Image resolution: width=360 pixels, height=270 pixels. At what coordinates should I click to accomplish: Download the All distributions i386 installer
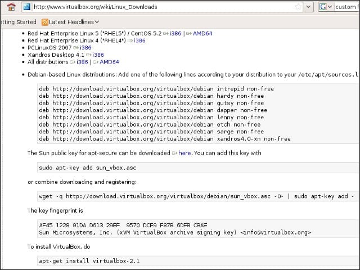pyautogui.click(x=82, y=62)
